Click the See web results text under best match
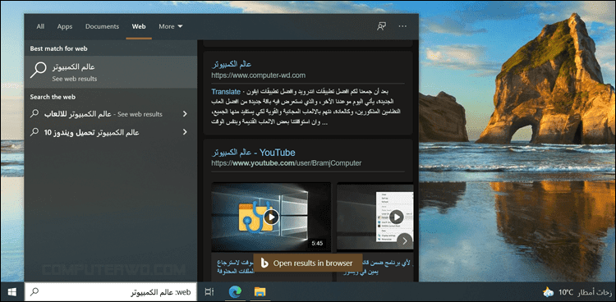 74,79
